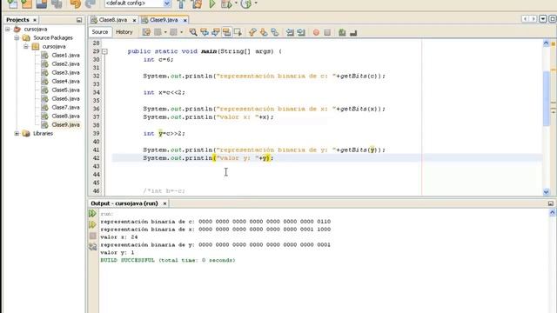Click the editor scrollbar down arrow
Image resolution: width=557 pixels, height=313 pixels.
click(547, 192)
